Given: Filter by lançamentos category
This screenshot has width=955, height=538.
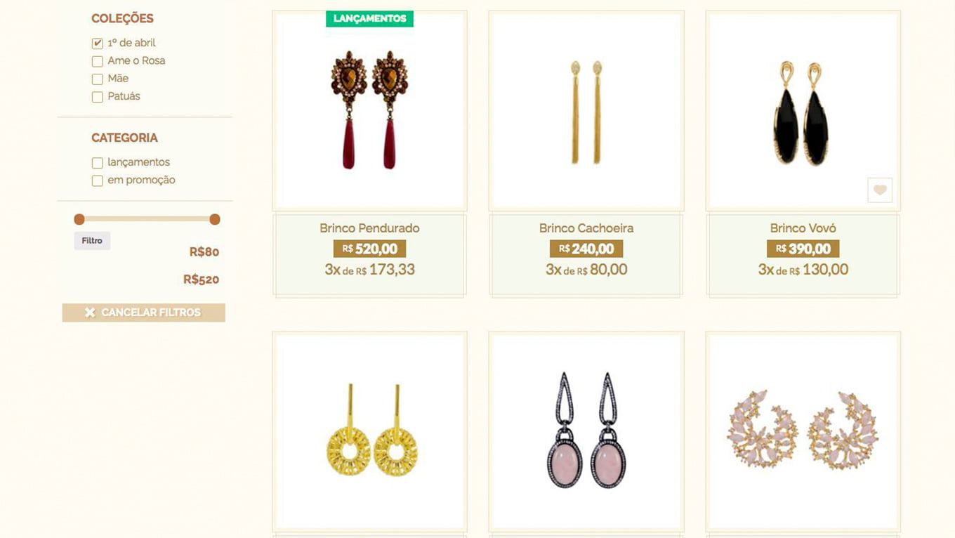Looking at the screenshot, I should [x=98, y=164].
